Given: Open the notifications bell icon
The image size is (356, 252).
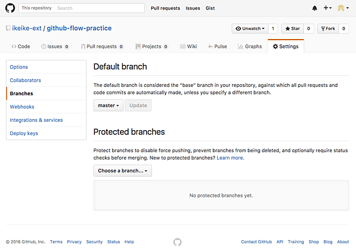Looking at the screenshot, I should click(x=314, y=8).
